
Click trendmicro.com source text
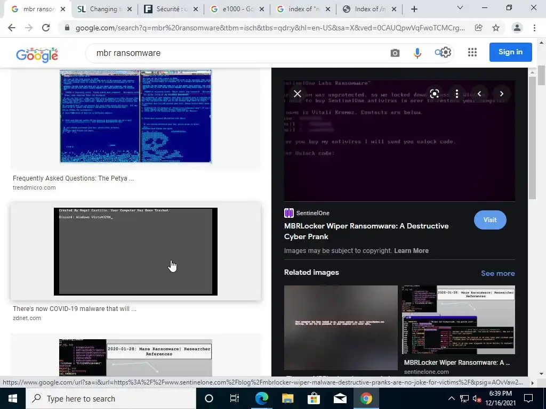click(x=34, y=187)
